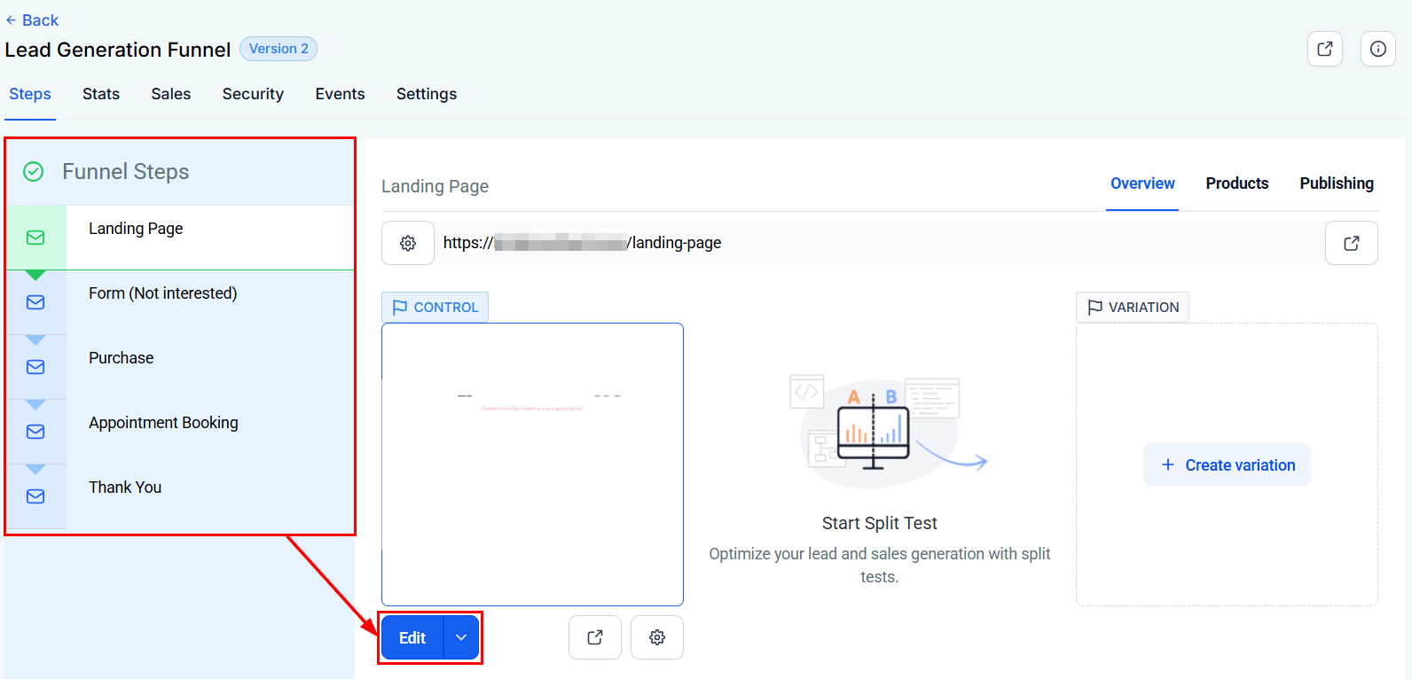The width and height of the screenshot is (1412, 679).
Task: Go Back using the top-left link
Action: [x=32, y=20]
